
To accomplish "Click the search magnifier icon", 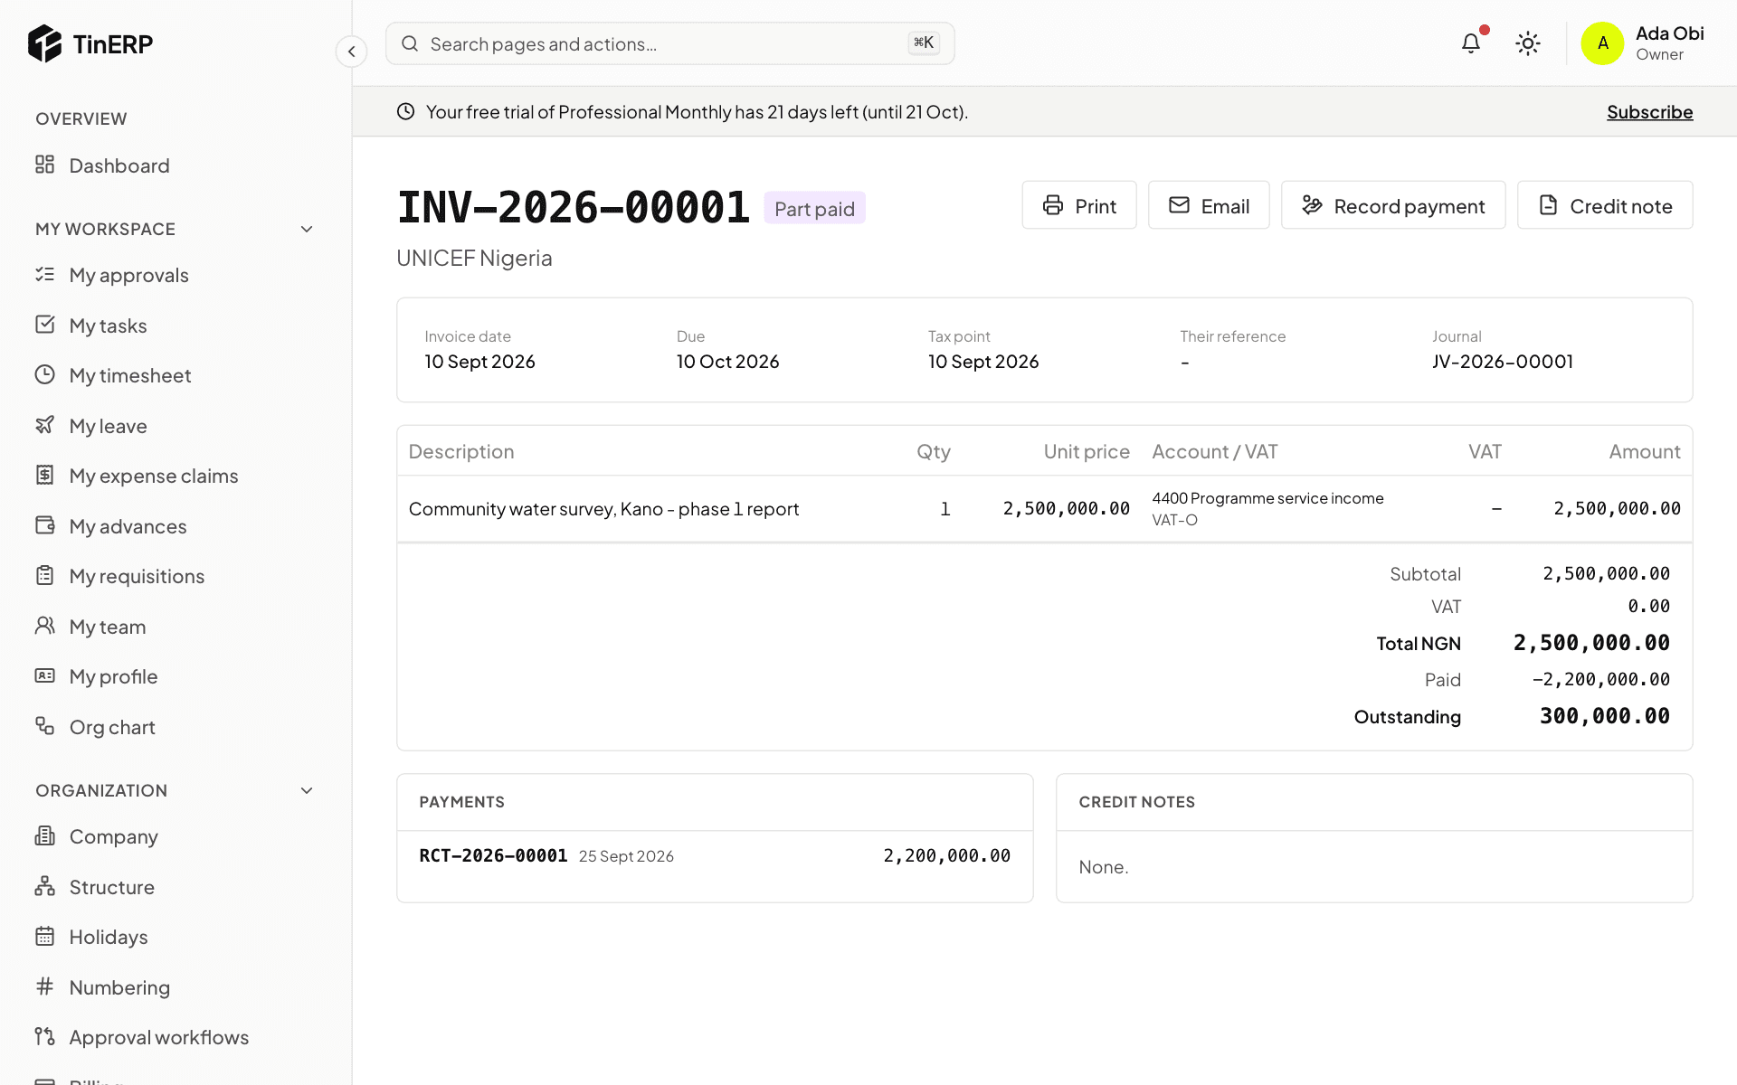I will click(410, 43).
